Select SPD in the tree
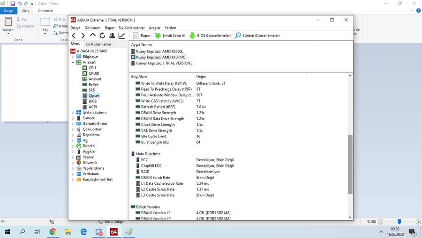The image size is (422, 238). tap(92, 90)
